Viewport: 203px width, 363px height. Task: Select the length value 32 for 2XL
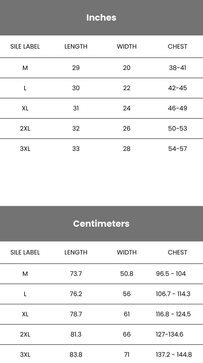76,128
